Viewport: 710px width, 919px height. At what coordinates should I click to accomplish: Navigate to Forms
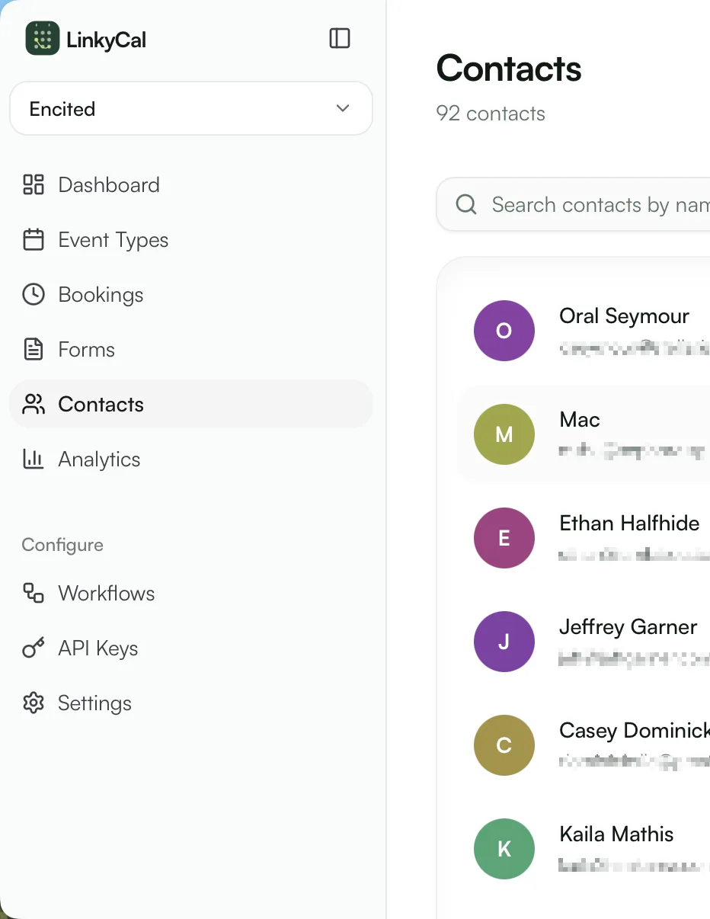pos(191,349)
